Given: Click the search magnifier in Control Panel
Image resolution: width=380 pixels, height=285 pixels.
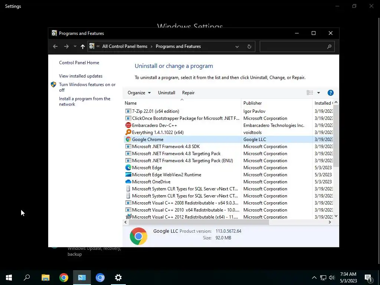Looking at the screenshot, I should 329,46.
